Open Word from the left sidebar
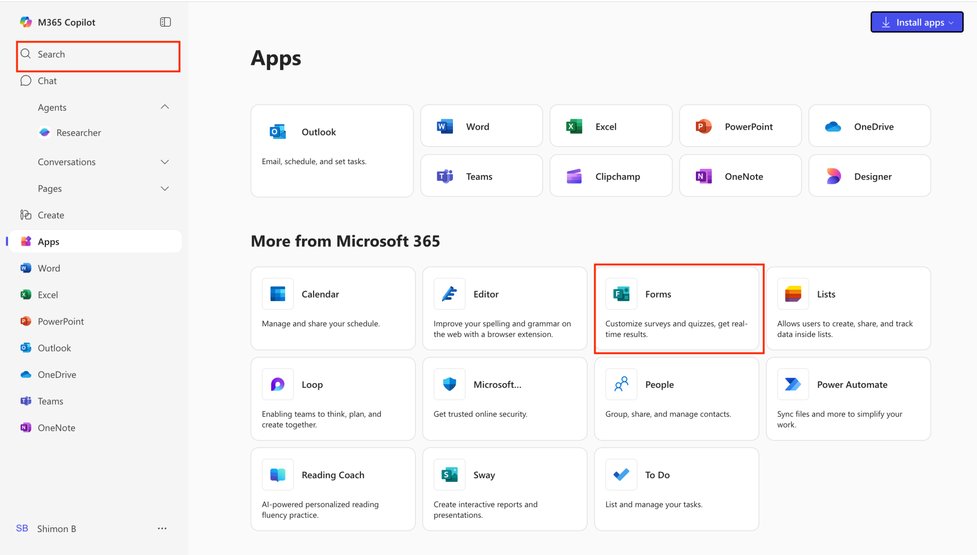Viewport: 977px width, 555px height. pos(25,268)
